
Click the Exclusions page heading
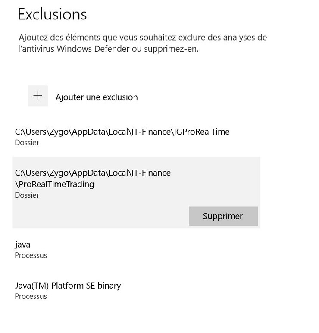pos(52,14)
